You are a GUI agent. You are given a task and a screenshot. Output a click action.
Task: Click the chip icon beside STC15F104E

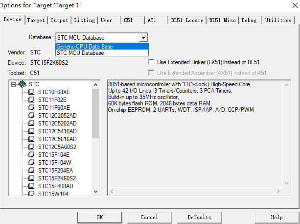[31, 154]
